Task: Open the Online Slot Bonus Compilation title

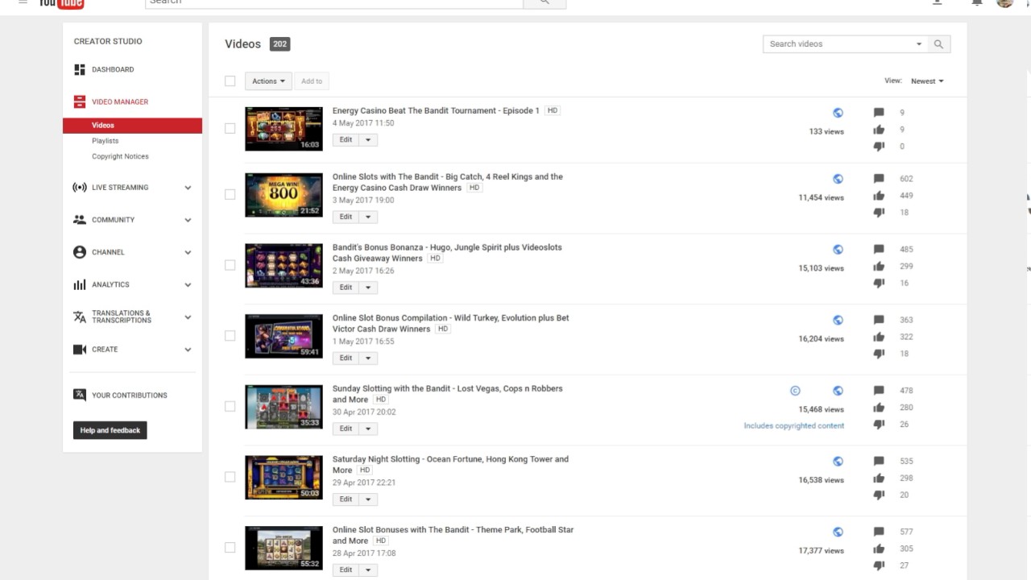Action: [x=451, y=323]
